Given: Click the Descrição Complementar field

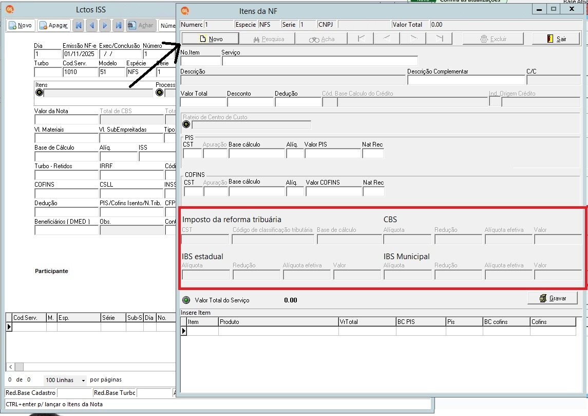Looking at the screenshot, I should (x=466, y=80).
